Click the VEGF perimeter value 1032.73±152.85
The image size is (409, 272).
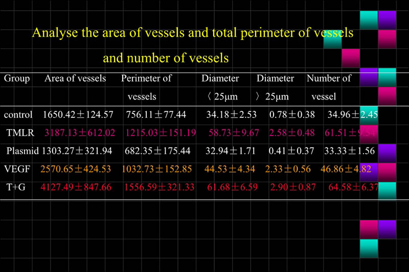coord(159,169)
